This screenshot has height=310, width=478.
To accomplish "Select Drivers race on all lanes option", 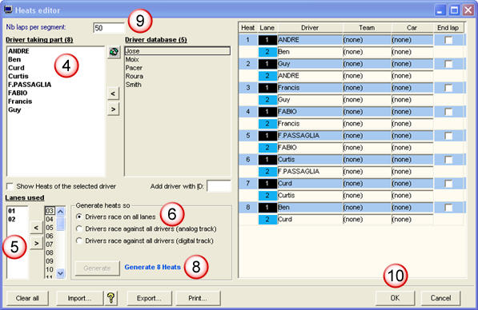I will point(79,217).
